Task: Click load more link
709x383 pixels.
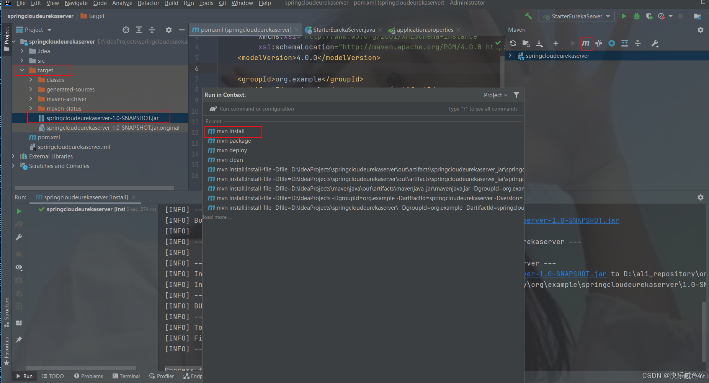Action: click(217, 217)
